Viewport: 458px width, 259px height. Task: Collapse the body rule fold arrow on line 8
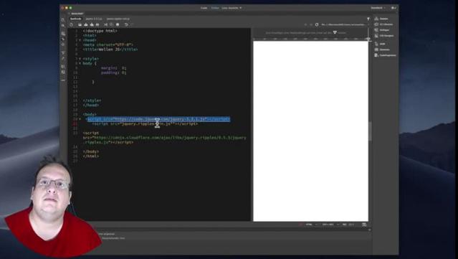tap(80, 63)
